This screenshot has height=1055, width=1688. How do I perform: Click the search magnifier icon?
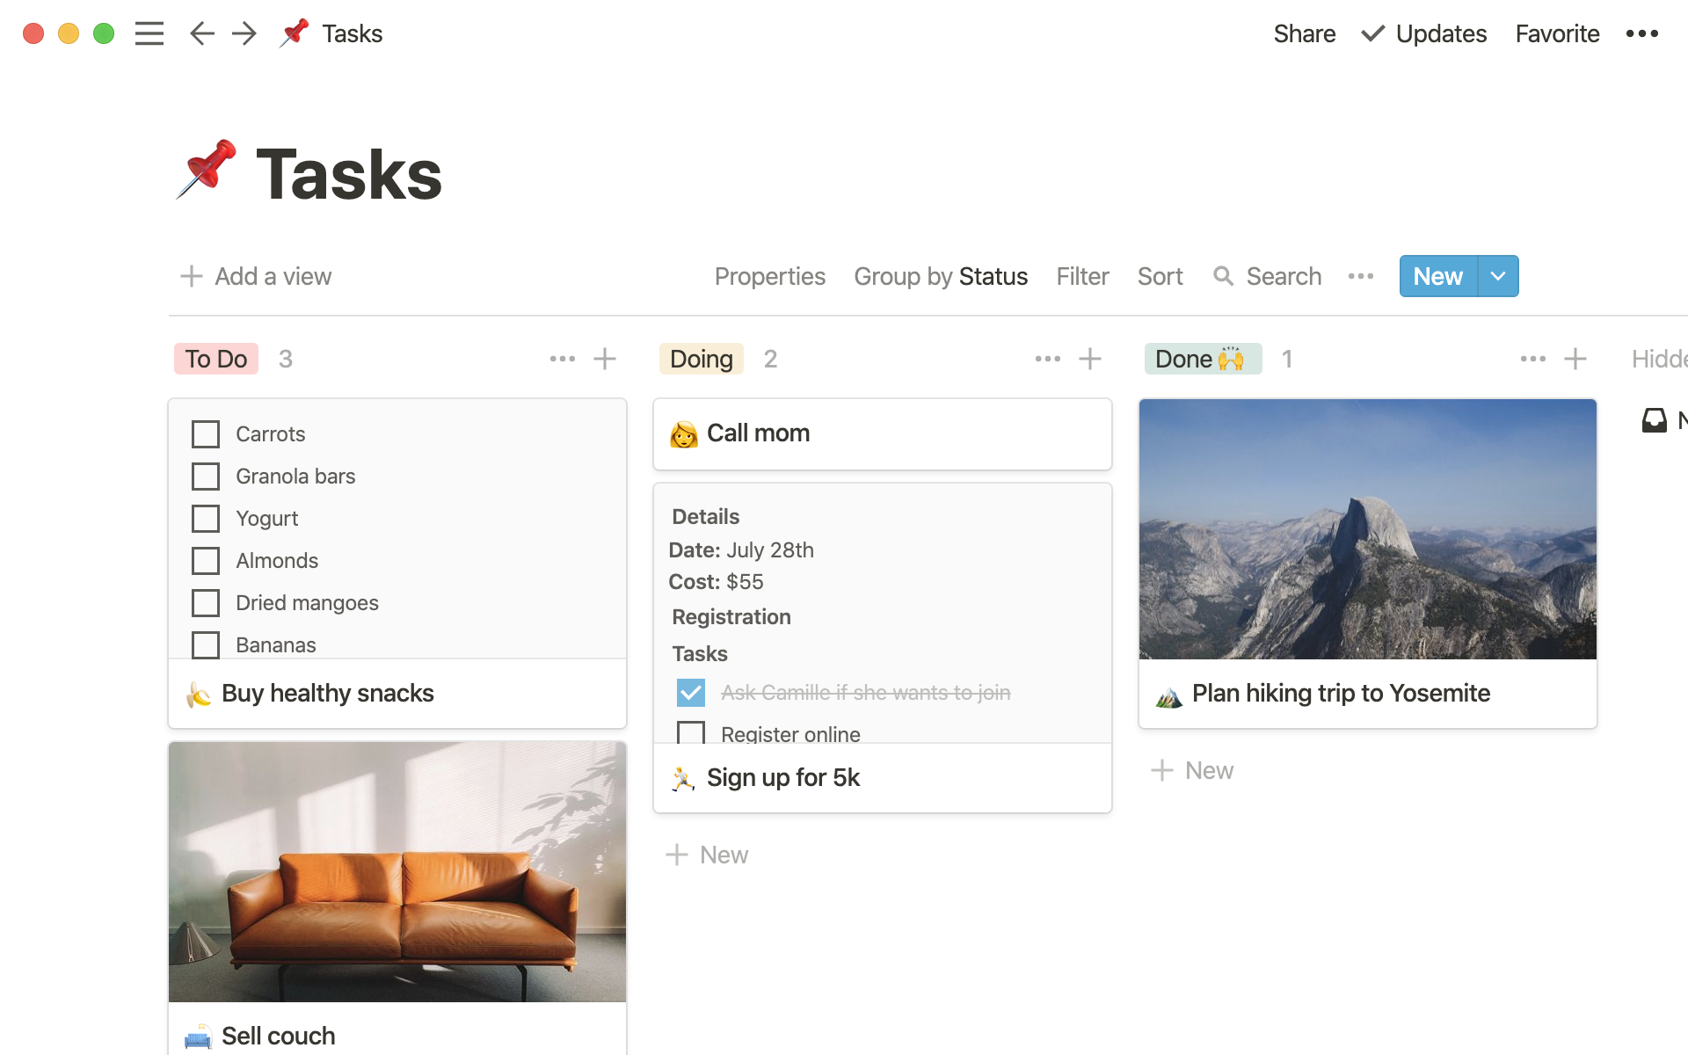1223,276
